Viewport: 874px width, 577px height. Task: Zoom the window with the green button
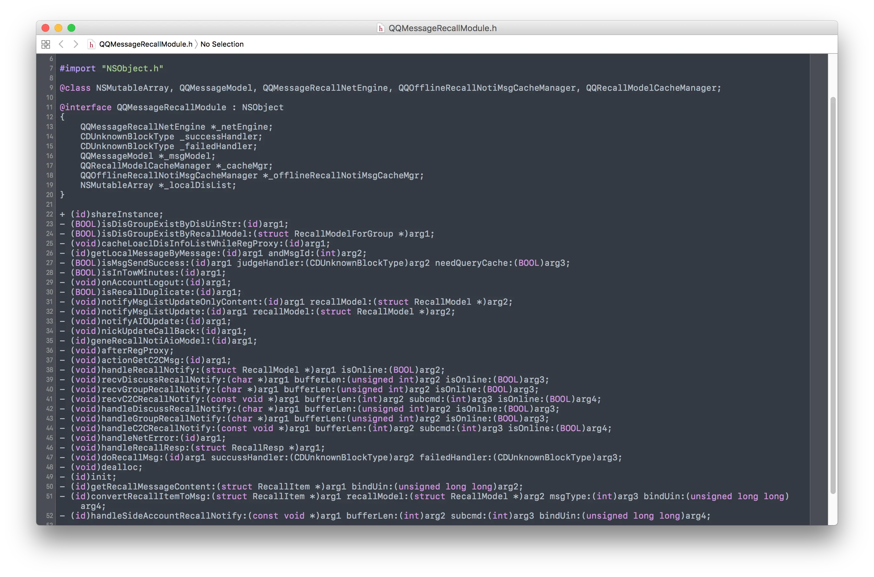point(71,28)
